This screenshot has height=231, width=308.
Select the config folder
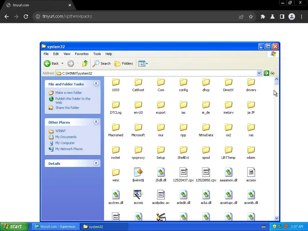[183, 85]
